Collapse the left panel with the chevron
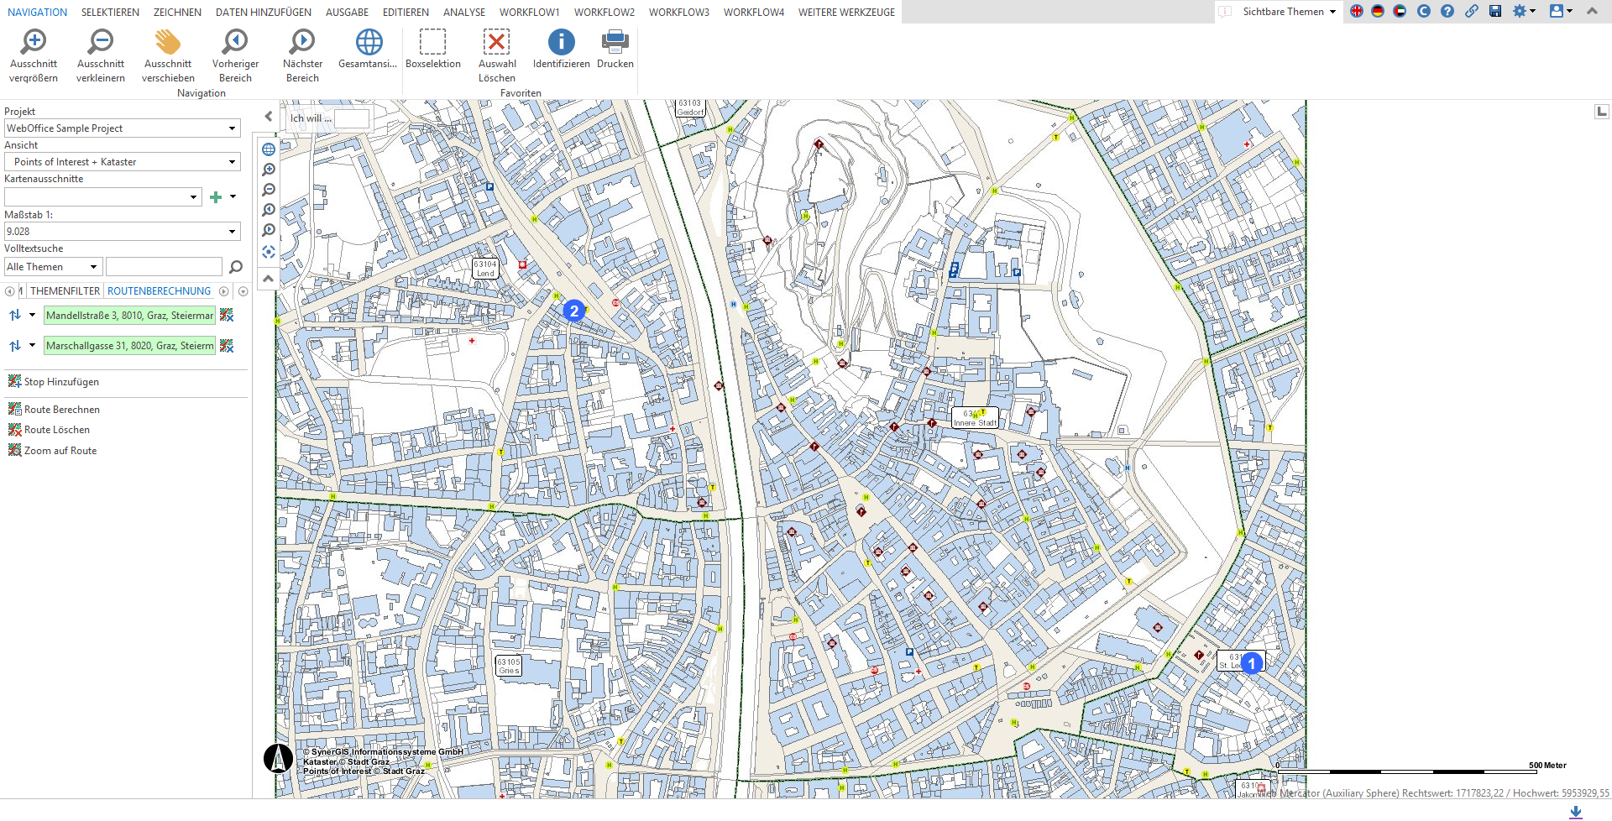The width and height of the screenshot is (1612, 821). coord(268,117)
